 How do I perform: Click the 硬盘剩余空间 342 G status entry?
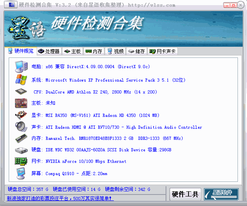click(128, 189)
